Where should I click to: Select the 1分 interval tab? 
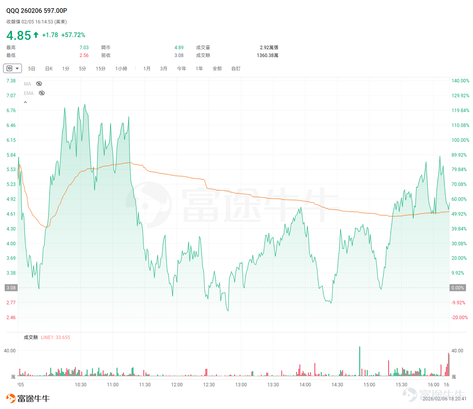tap(66, 69)
